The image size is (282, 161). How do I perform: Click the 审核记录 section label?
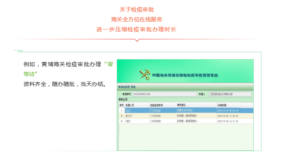tap(123, 99)
